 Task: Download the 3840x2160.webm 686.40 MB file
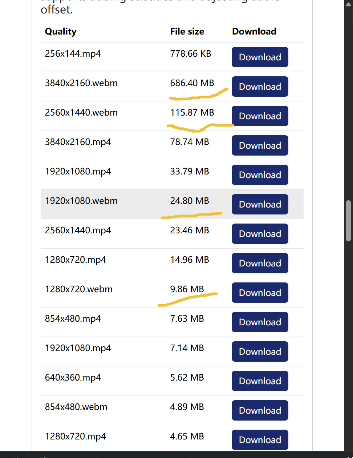click(x=260, y=87)
